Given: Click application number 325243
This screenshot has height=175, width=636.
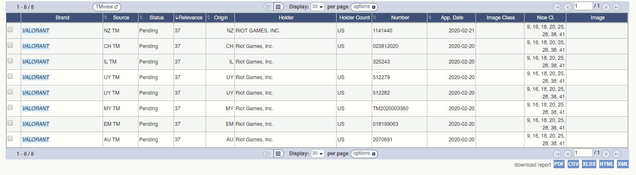Looking at the screenshot, I should [x=381, y=62].
